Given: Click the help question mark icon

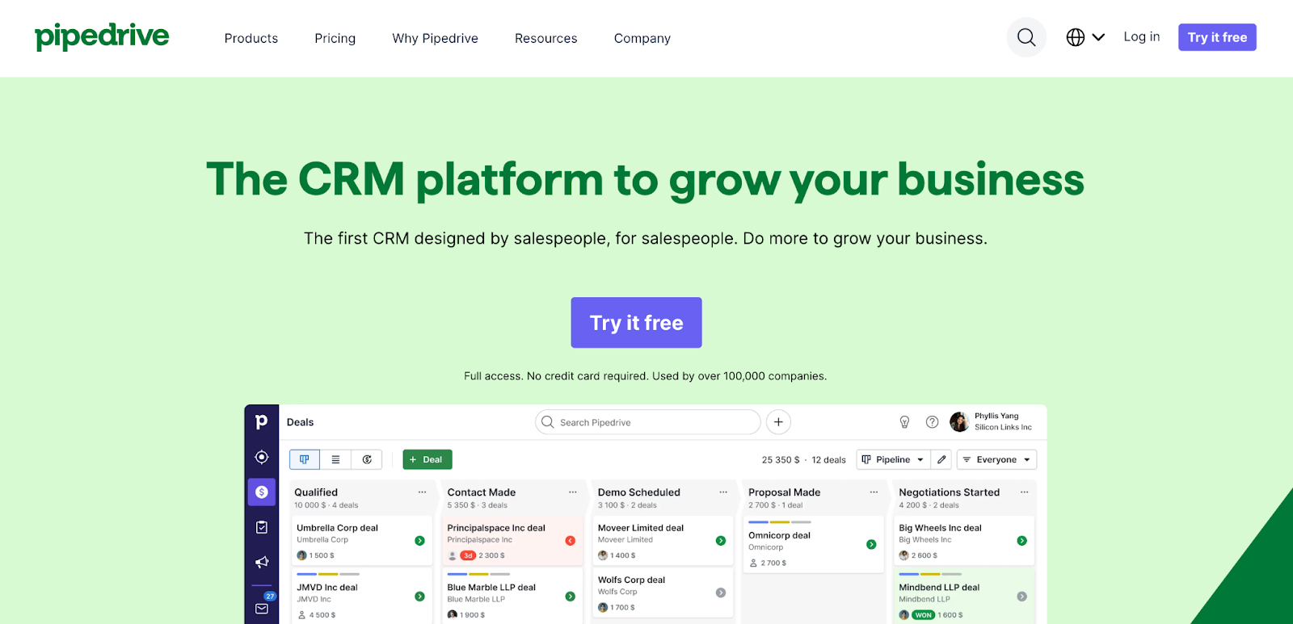Looking at the screenshot, I should point(932,421).
